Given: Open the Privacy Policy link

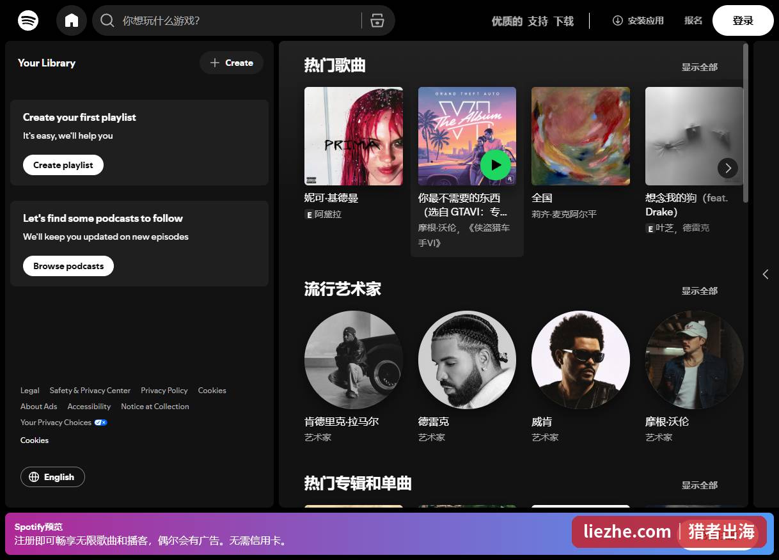Looking at the screenshot, I should click(164, 391).
